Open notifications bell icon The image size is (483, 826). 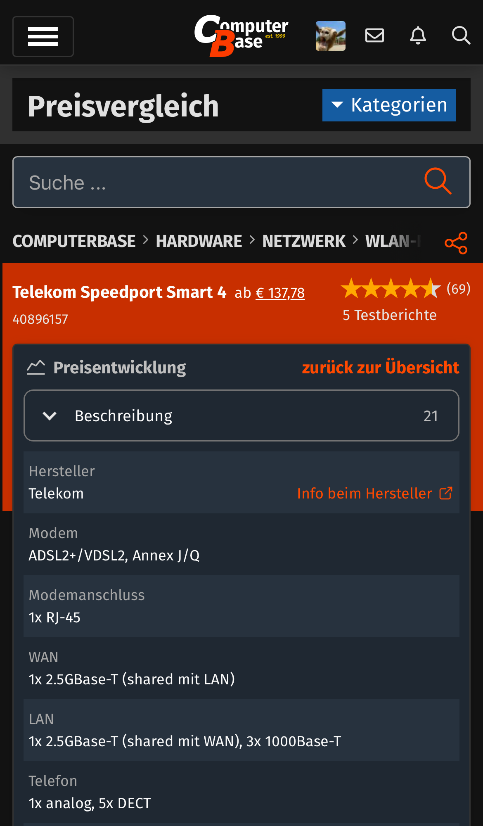tap(418, 36)
